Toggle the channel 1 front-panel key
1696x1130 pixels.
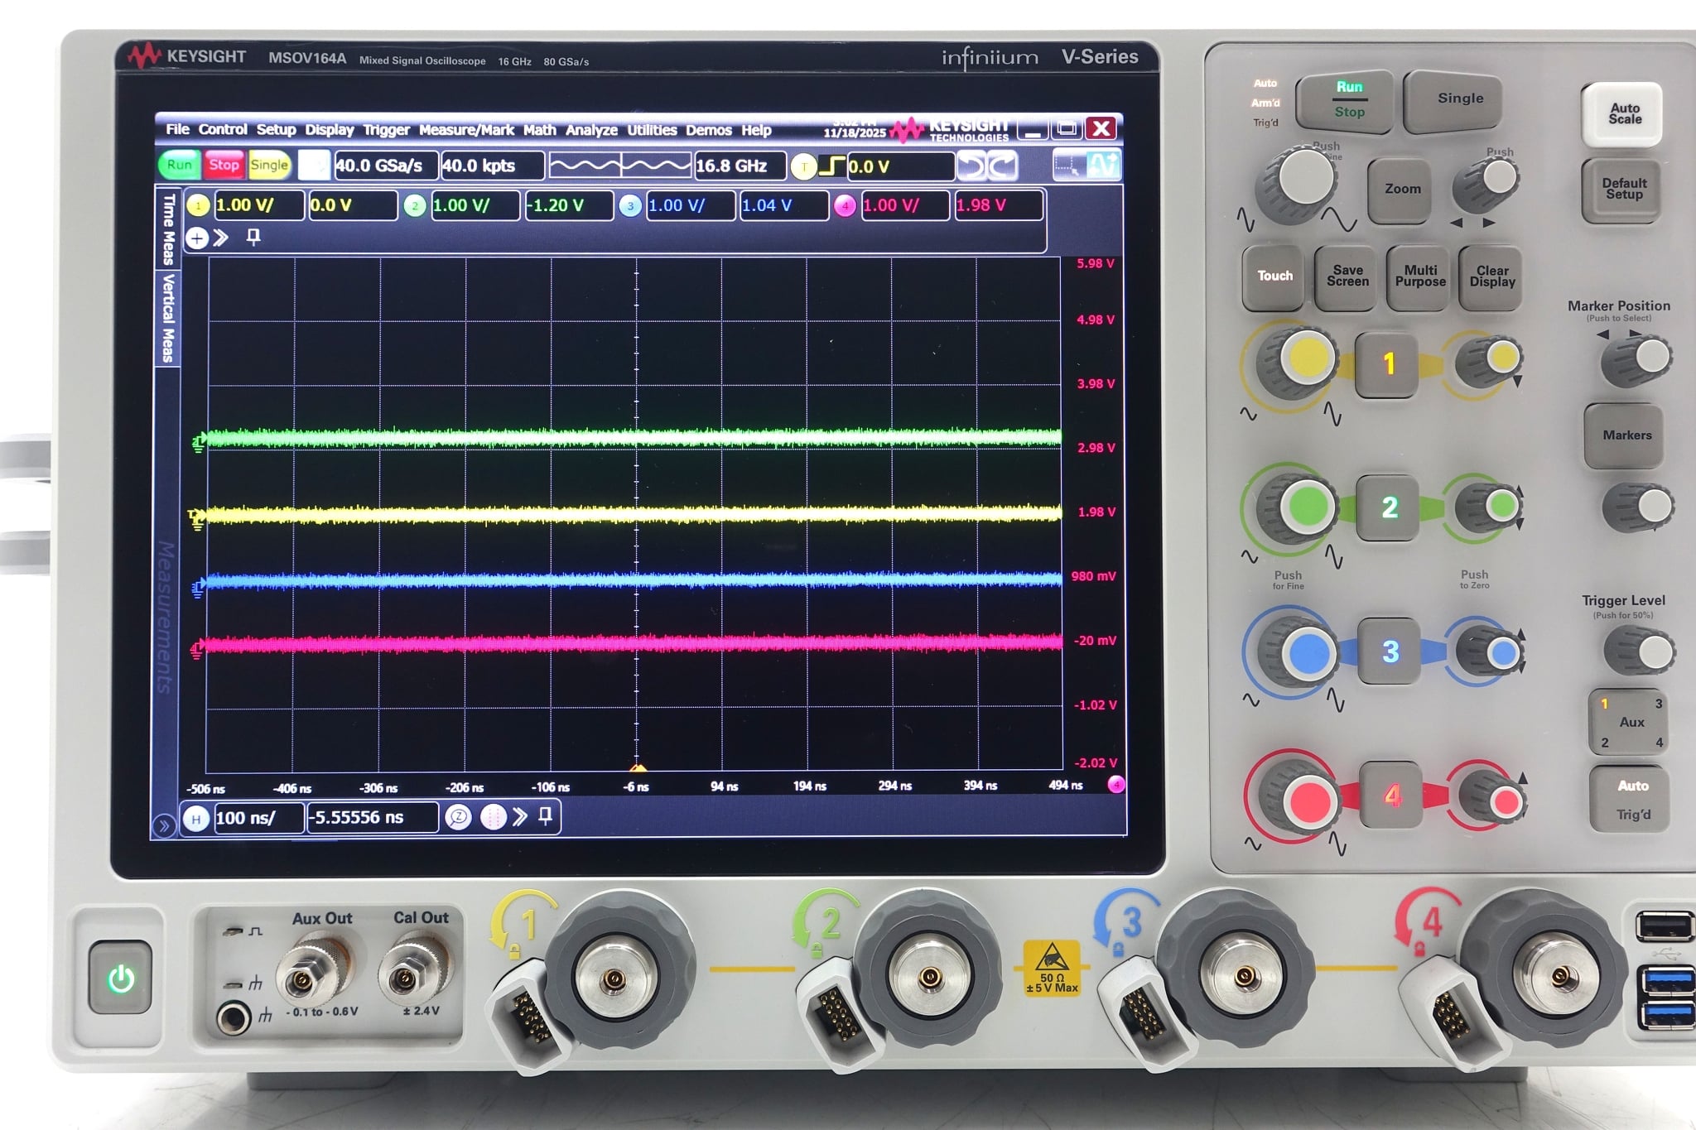(x=1388, y=364)
